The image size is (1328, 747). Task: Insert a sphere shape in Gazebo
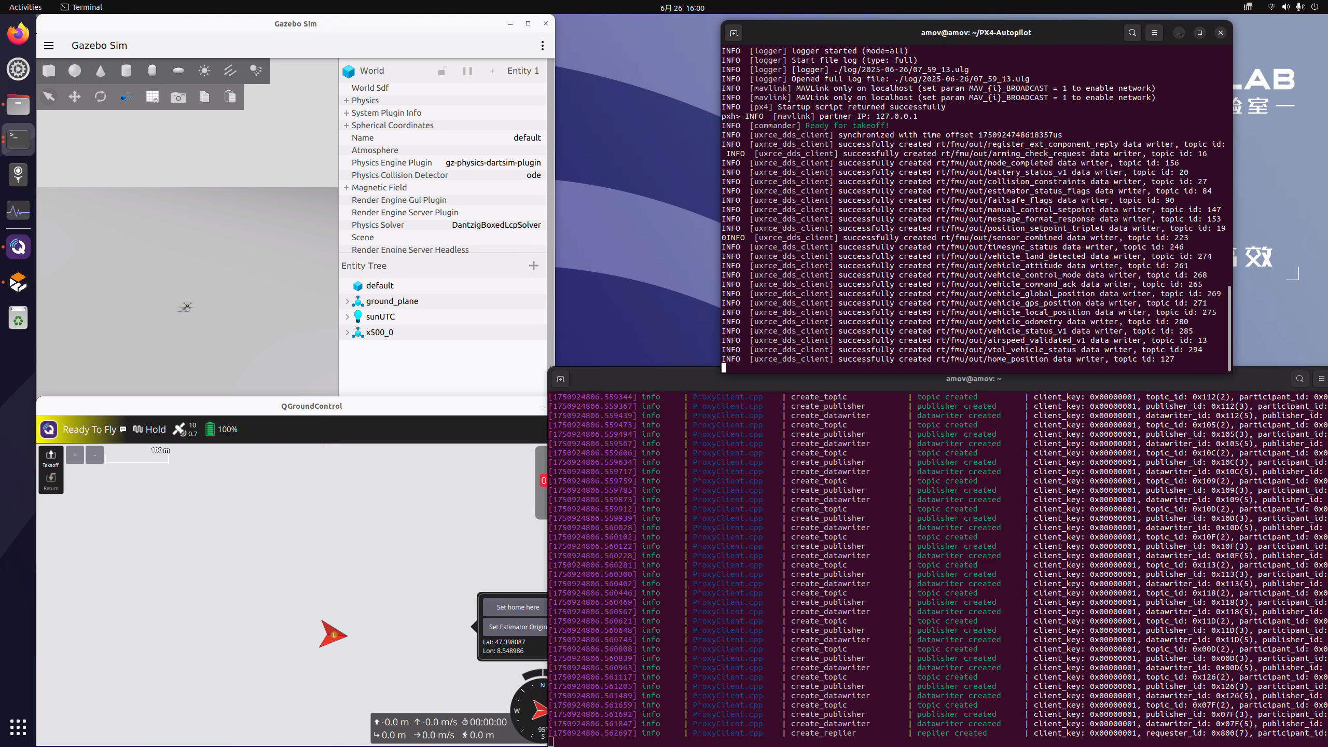tap(75, 71)
